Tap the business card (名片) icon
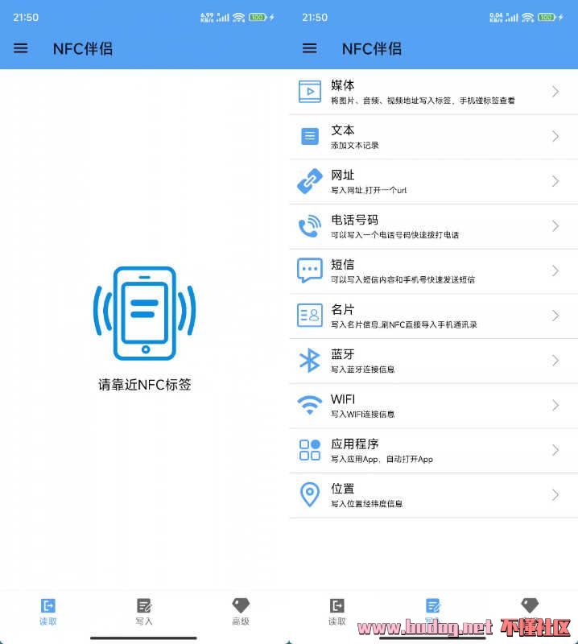Image resolution: width=578 pixels, height=644 pixels. tap(310, 315)
